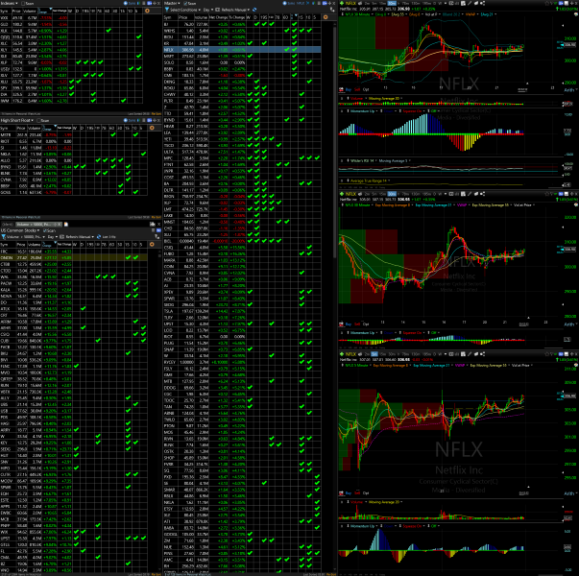This screenshot has width=579, height=576.
Task: Sort Master list by Net Change column
Action: click(218, 17)
